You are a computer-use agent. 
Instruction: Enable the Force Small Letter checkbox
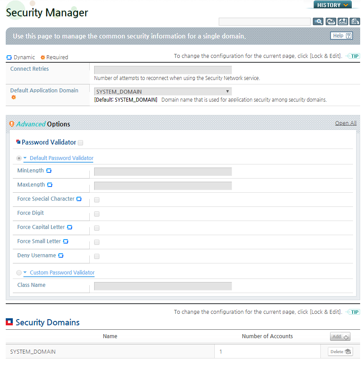pyautogui.click(x=97, y=242)
